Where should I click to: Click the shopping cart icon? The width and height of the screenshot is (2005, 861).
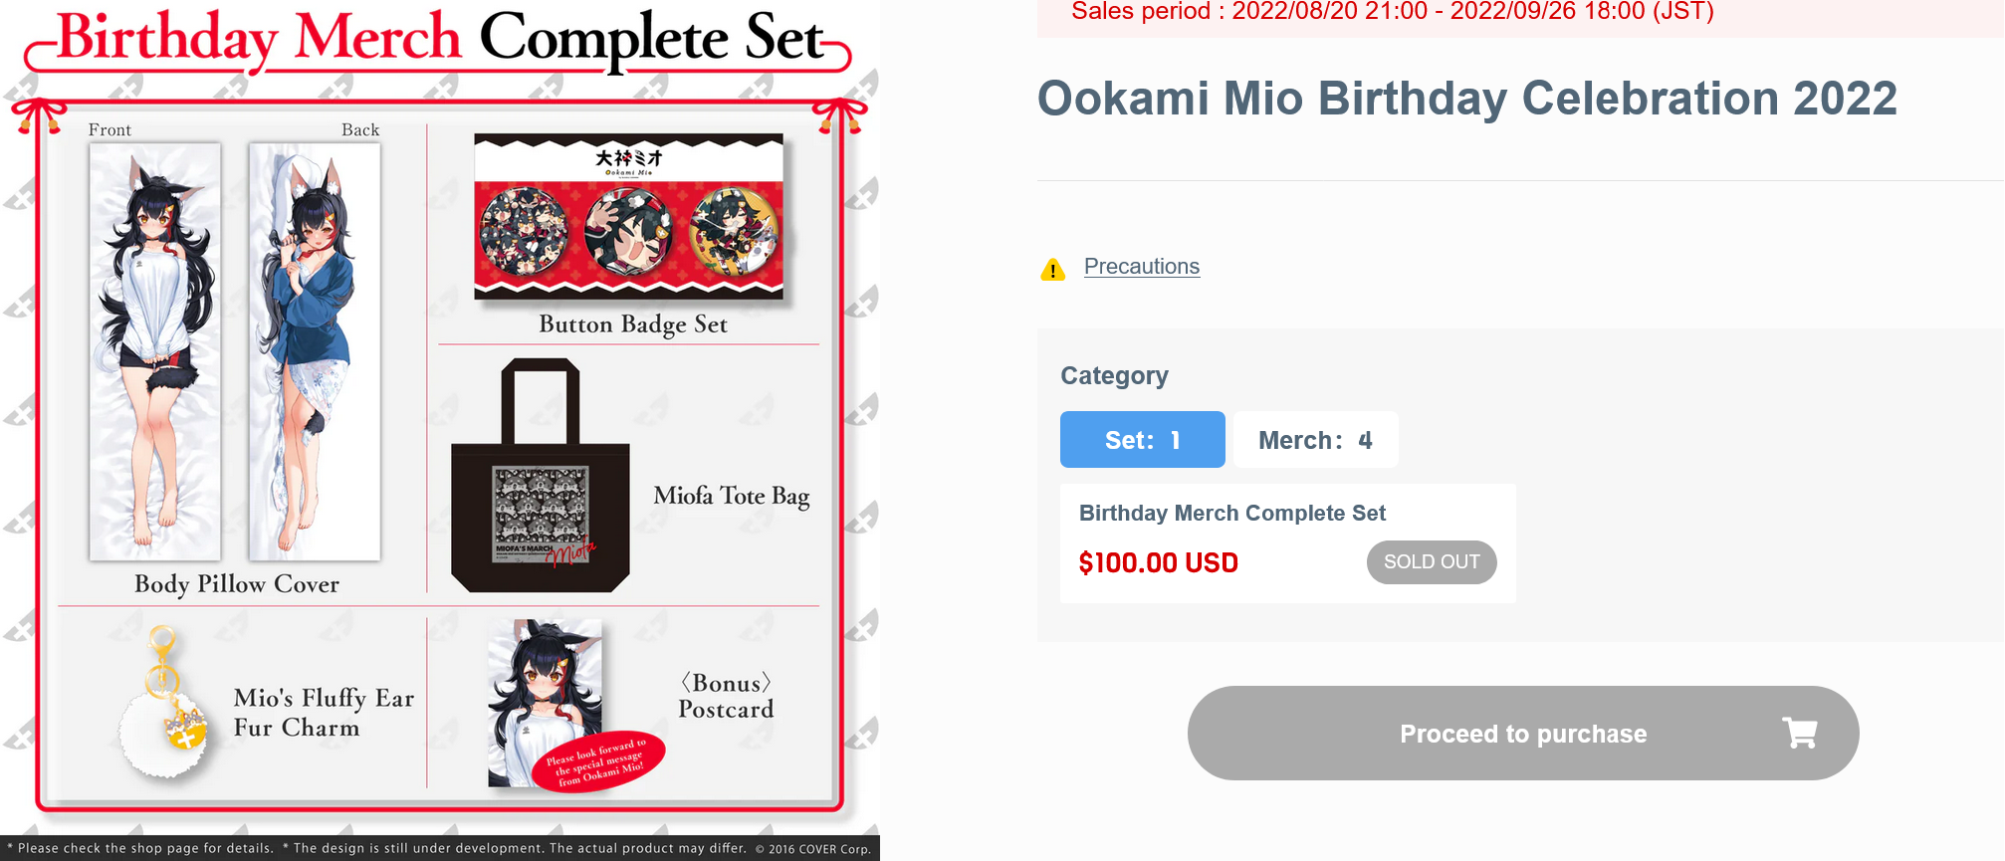1799,734
